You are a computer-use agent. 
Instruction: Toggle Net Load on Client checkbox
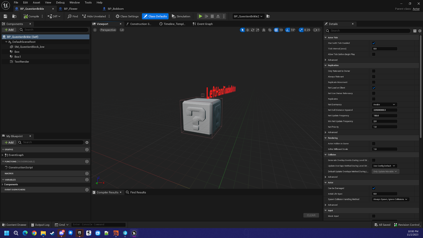[x=374, y=88]
